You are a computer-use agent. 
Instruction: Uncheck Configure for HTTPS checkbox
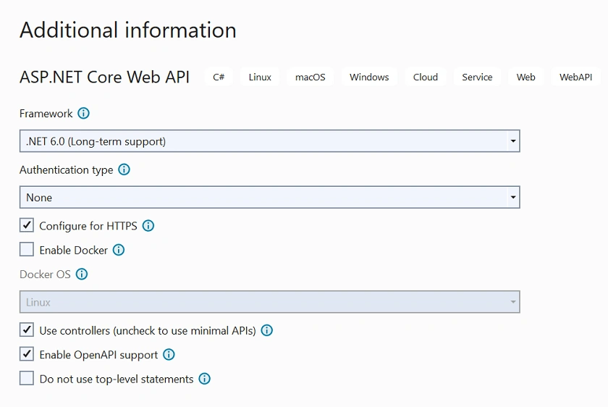pos(27,225)
